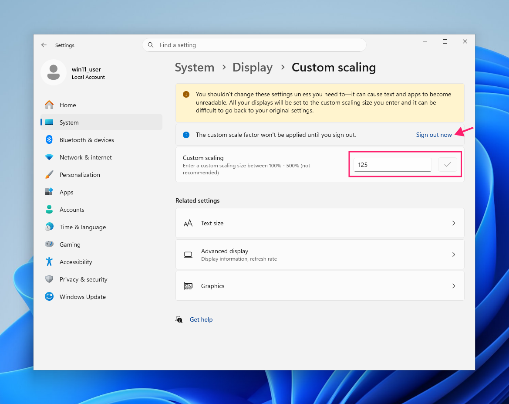Open Privacy & security section
The image size is (509, 404).
101,279
